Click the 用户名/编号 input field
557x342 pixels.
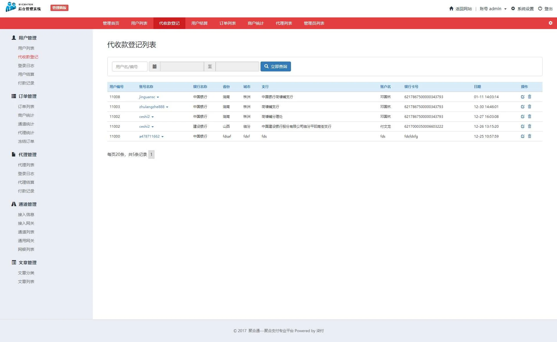(x=130, y=66)
